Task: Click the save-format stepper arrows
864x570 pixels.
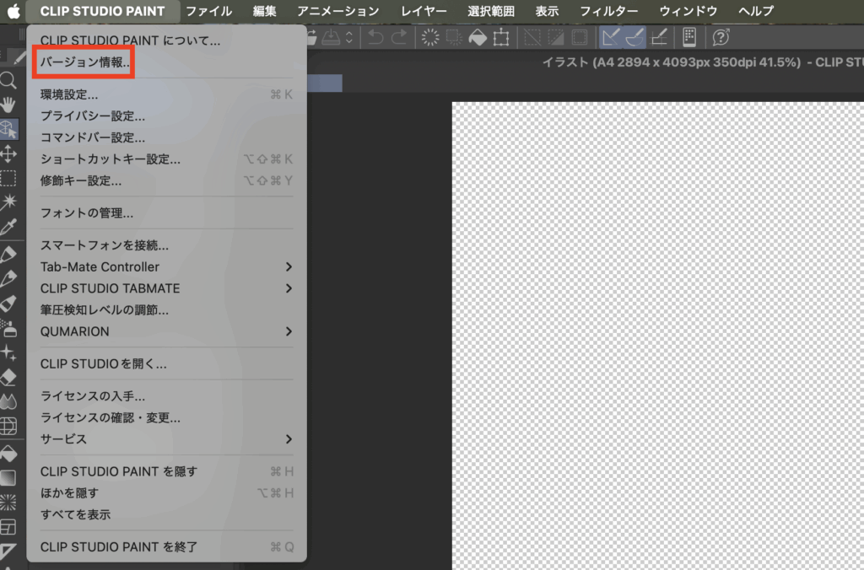Action: (x=349, y=37)
